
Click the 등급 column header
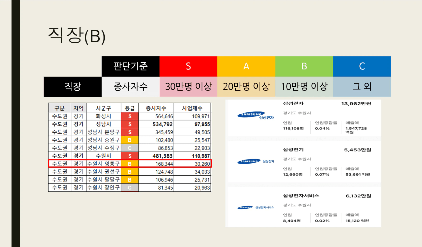coord(130,108)
